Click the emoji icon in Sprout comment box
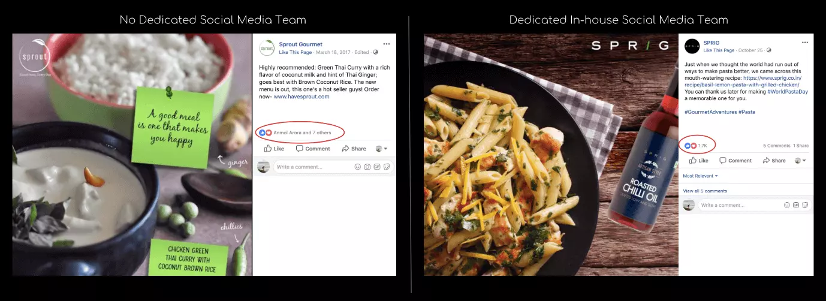The image size is (826, 301). [358, 167]
